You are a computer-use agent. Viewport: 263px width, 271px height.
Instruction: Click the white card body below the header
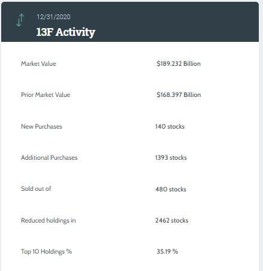pyautogui.click(x=130, y=156)
